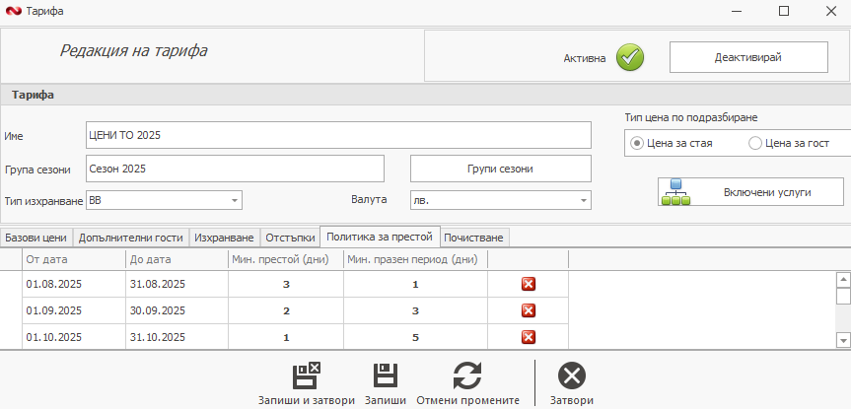Go to the Почистване tab
Viewport: 851px width, 409px height.
474,238
